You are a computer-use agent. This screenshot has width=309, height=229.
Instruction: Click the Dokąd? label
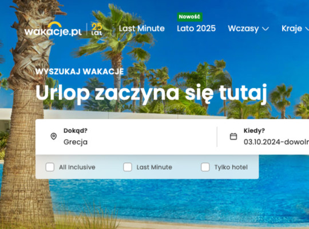click(x=76, y=131)
